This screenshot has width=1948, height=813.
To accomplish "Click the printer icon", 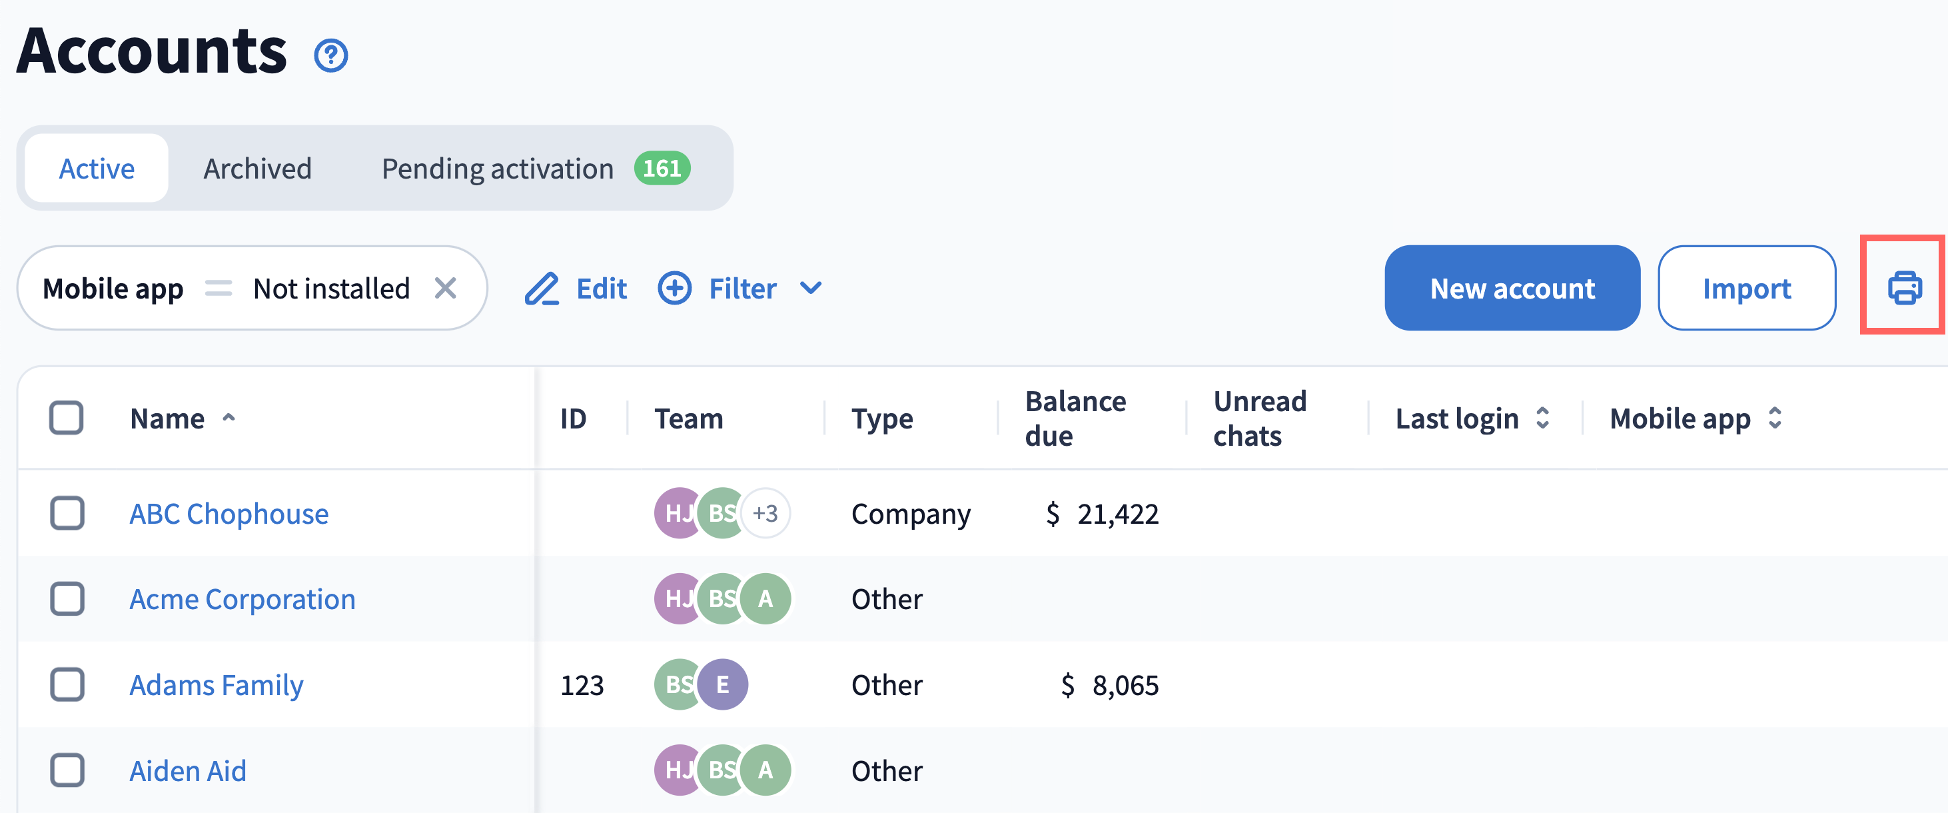I will (x=1903, y=287).
